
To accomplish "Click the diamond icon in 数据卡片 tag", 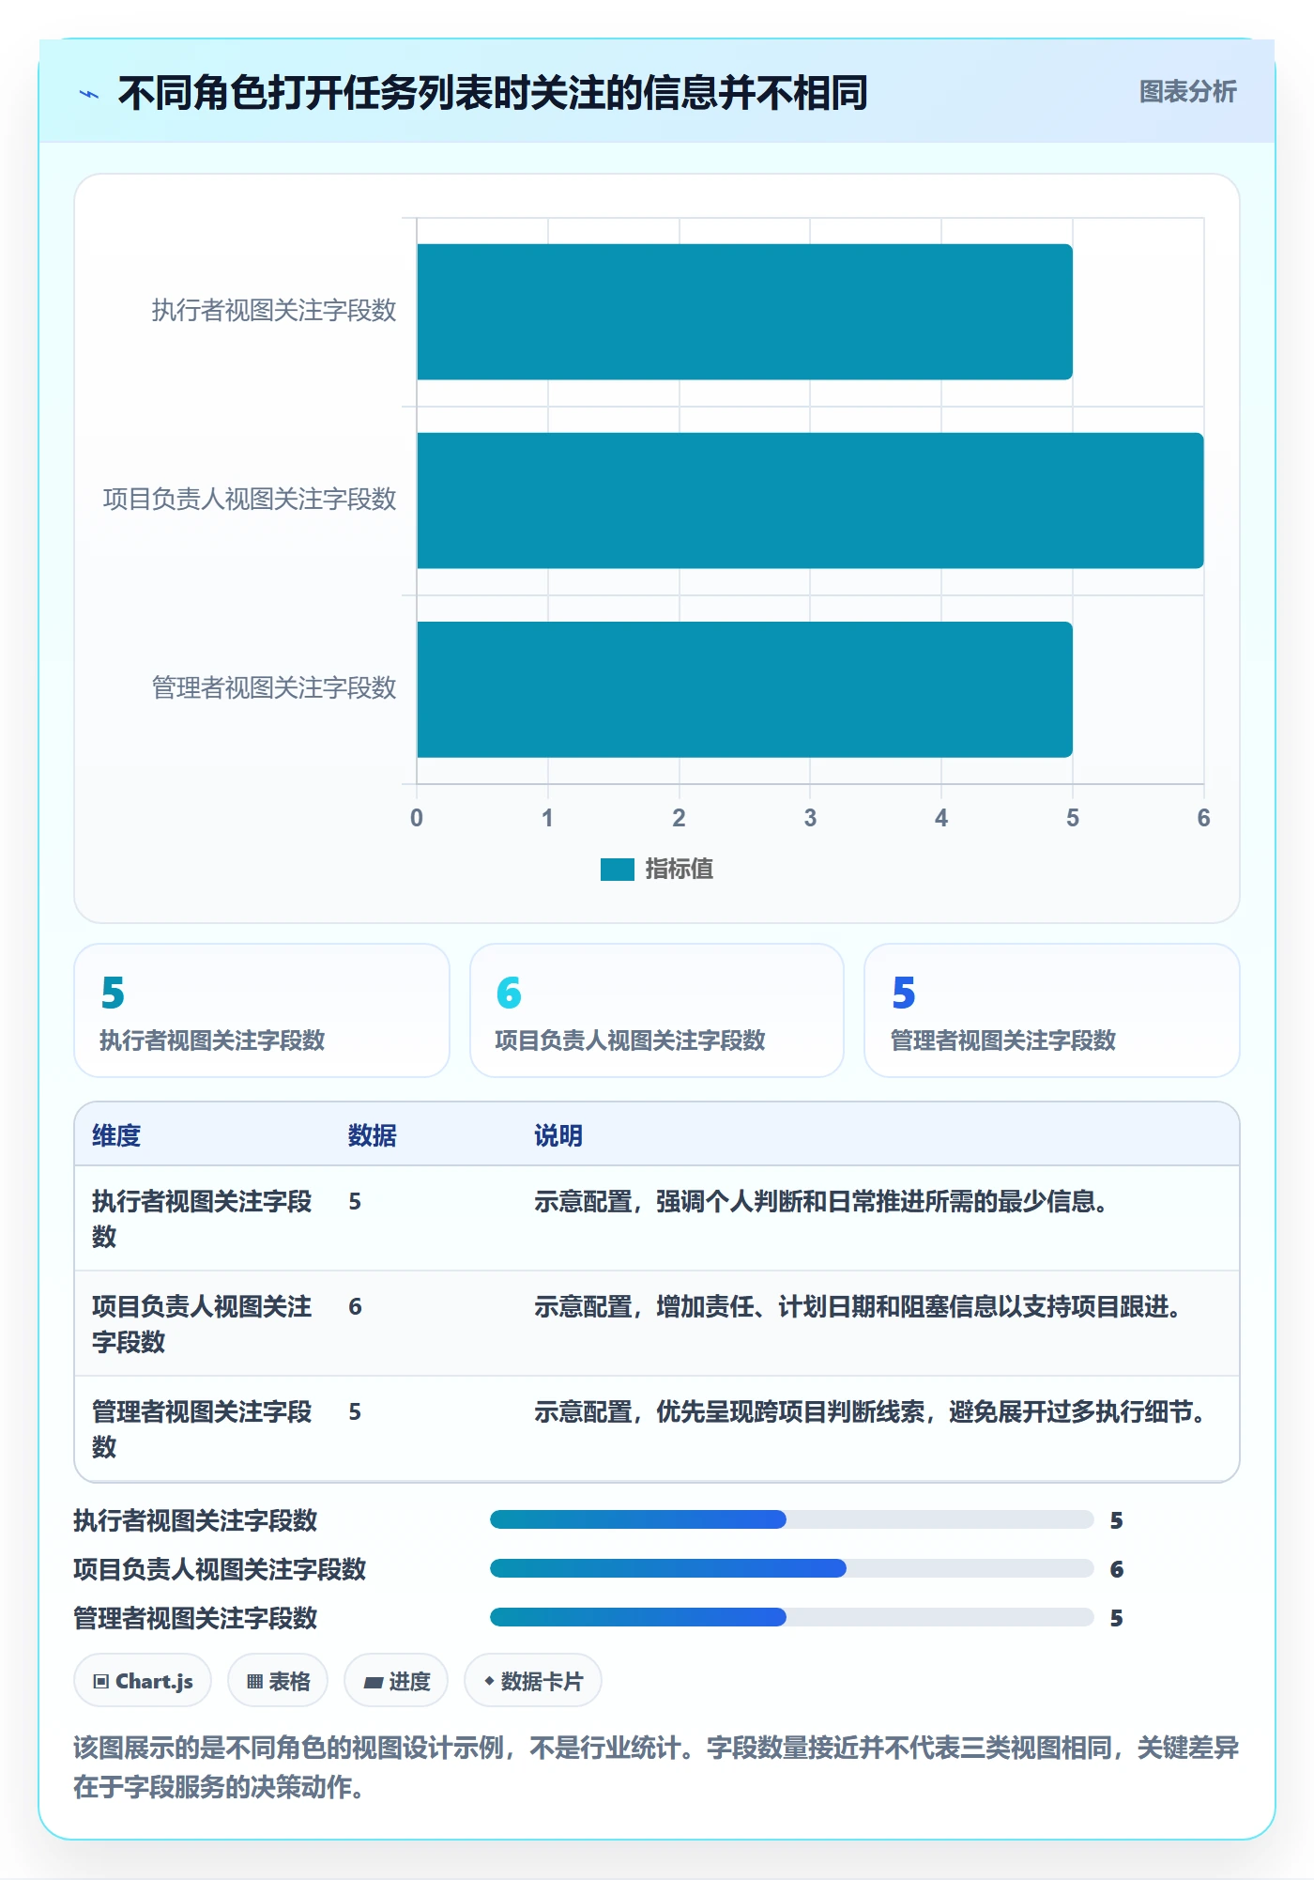I will pos(489,1681).
